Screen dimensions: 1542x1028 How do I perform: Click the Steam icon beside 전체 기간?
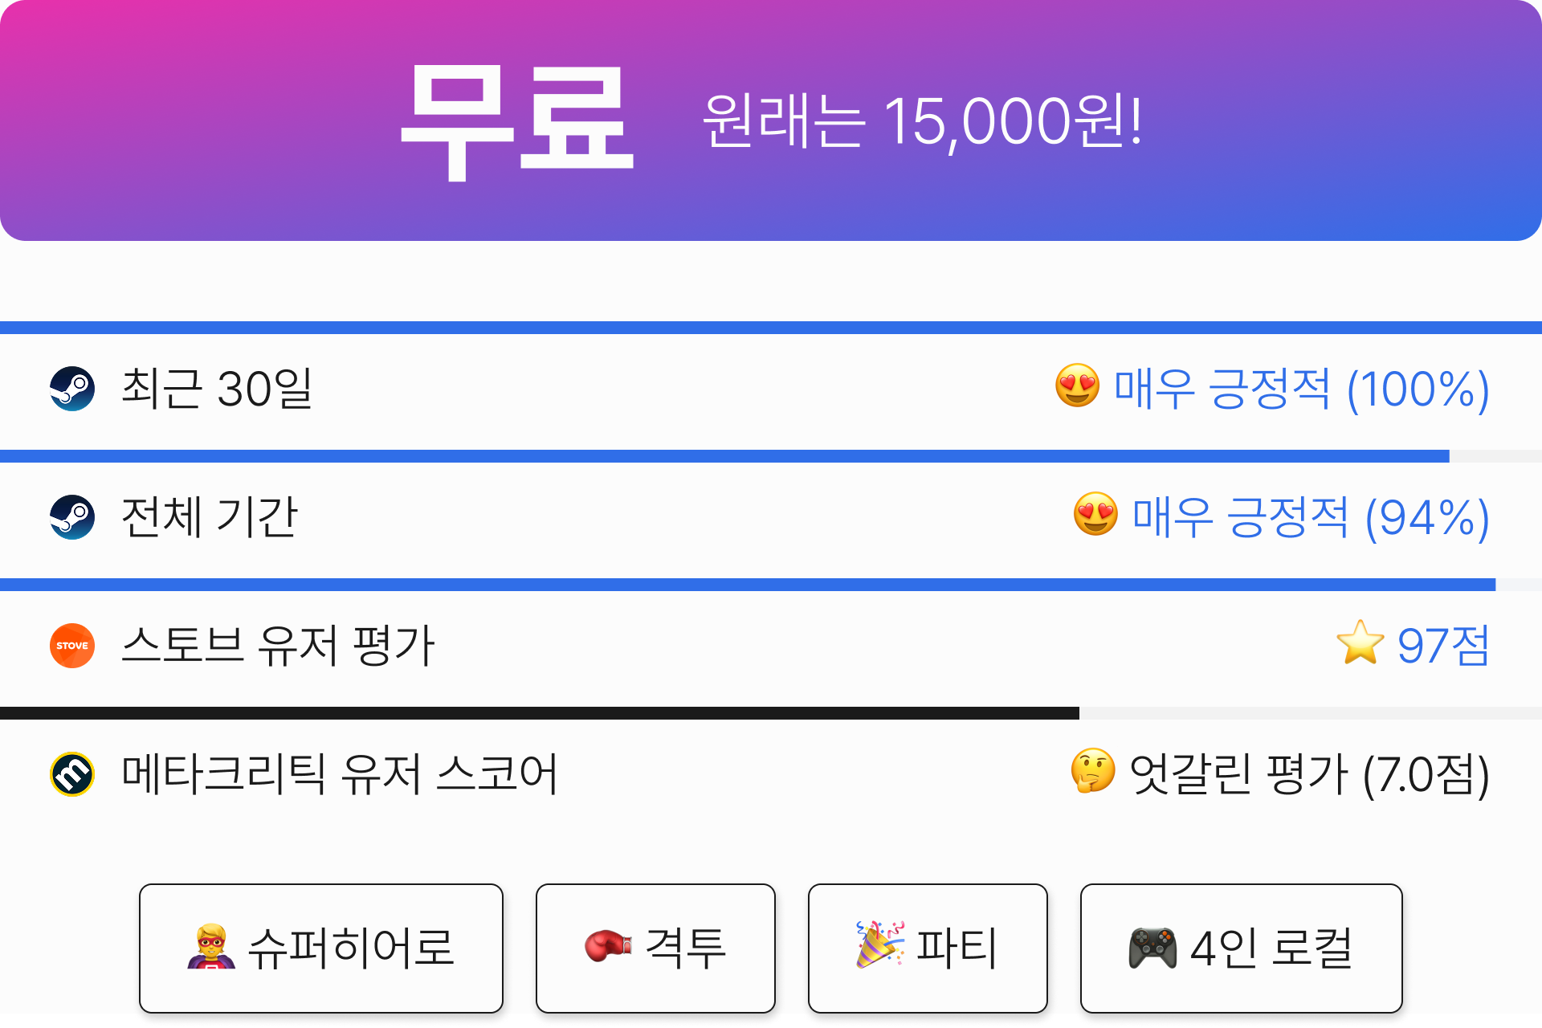[72, 517]
